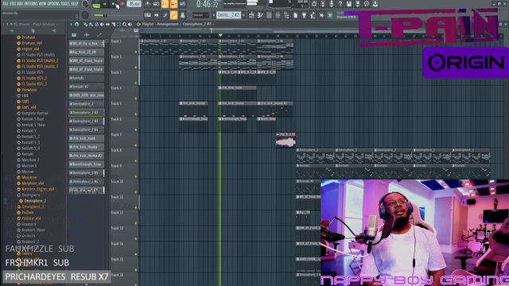This screenshot has height=286, width=509.
Task: Go to previous pattern with left arrow
Action: click(214, 15)
